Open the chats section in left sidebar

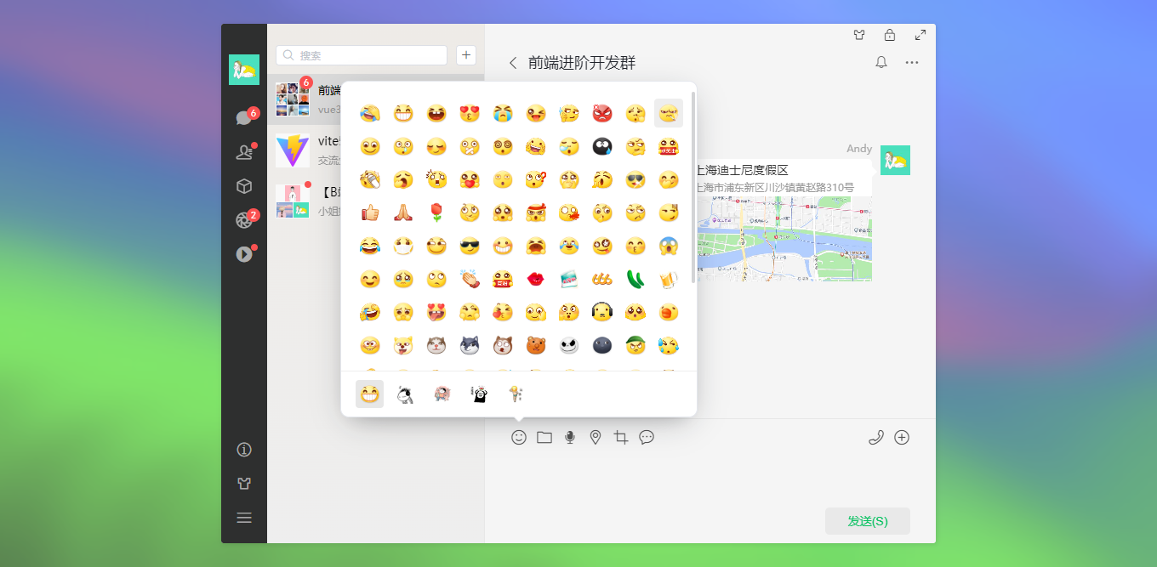pos(244,118)
